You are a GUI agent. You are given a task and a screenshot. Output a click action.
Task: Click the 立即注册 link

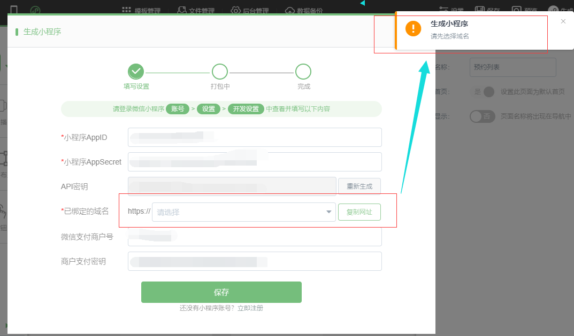(x=250, y=308)
